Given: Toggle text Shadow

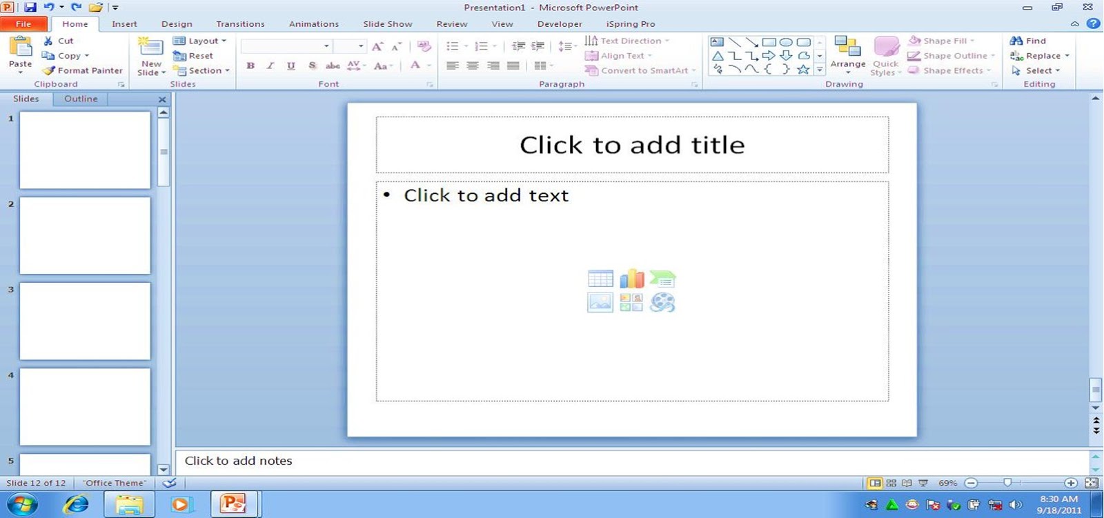Looking at the screenshot, I should coord(312,66).
